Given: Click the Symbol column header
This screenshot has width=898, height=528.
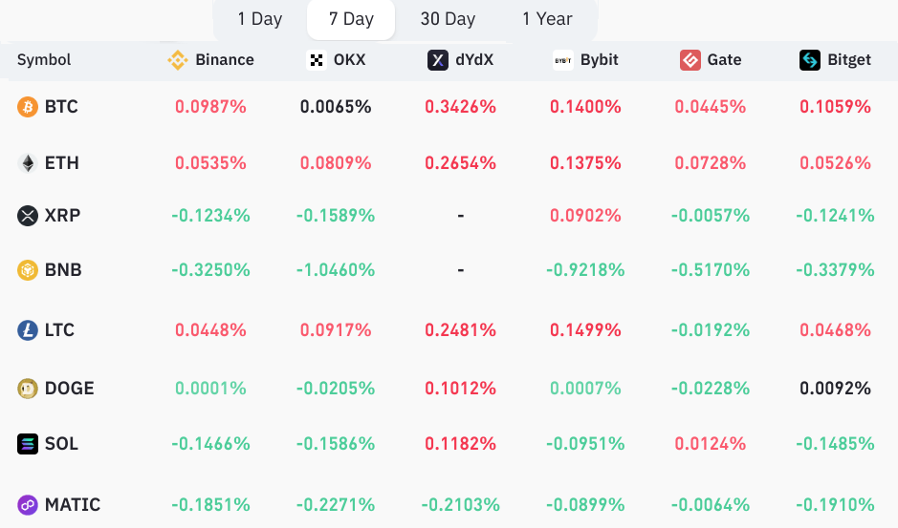Looking at the screenshot, I should [x=44, y=60].
